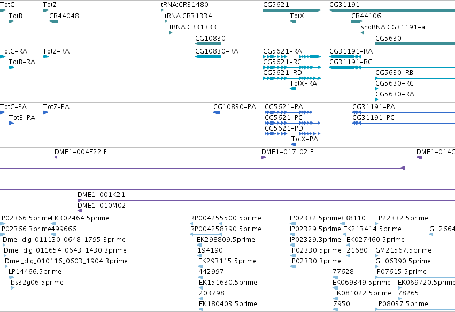Click EST LP08037.5prime
455x312 pixels.
click(x=402, y=304)
